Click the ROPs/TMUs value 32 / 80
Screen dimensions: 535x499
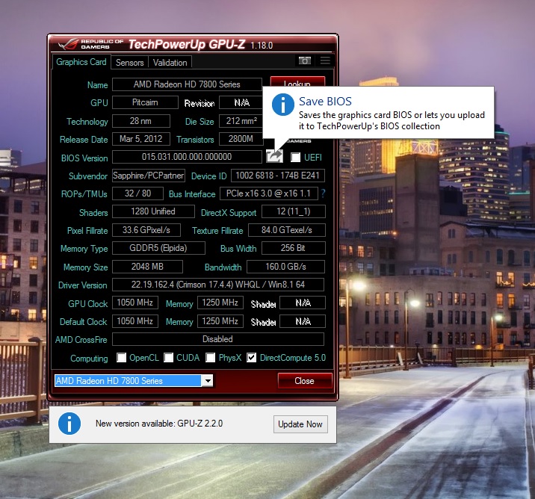point(137,193)
